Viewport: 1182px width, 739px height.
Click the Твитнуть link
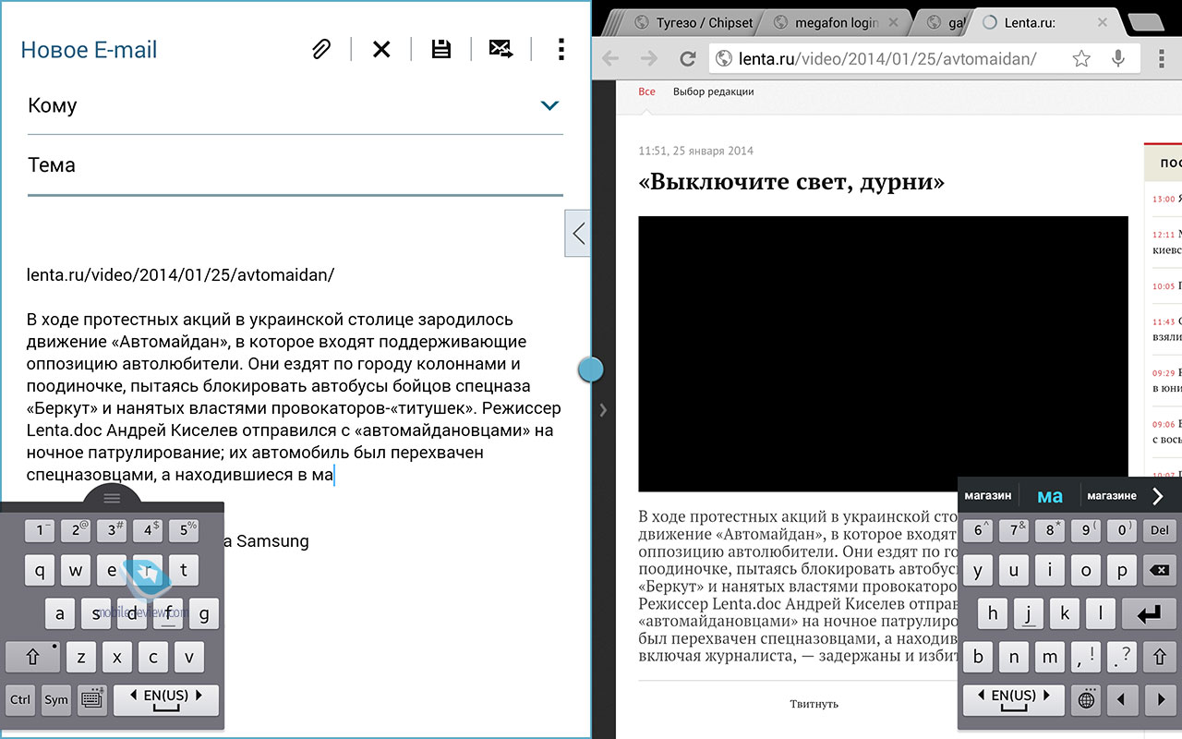point(814,704)
